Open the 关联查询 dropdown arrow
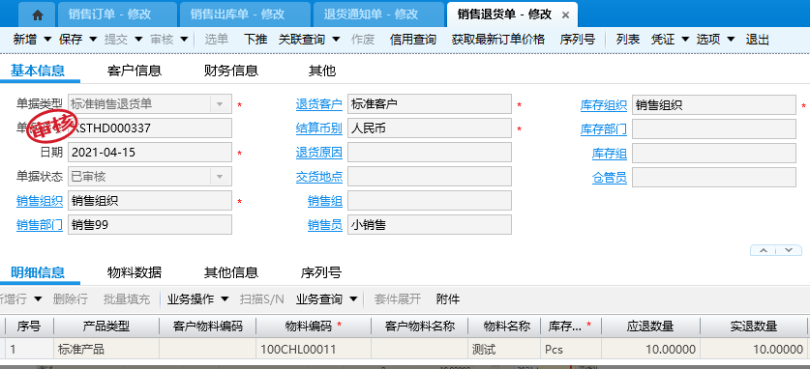The image size is (810, 369). [336, 40]
